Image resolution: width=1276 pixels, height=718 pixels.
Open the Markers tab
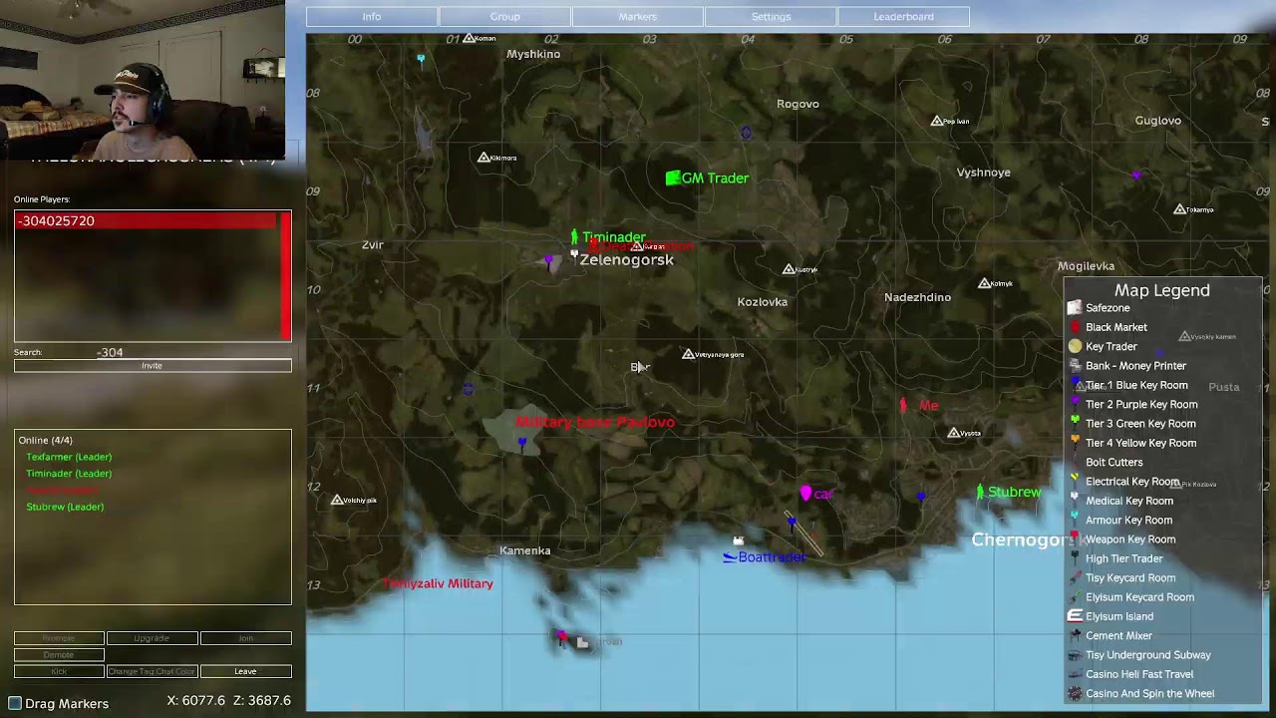click(x=637, y=17)
